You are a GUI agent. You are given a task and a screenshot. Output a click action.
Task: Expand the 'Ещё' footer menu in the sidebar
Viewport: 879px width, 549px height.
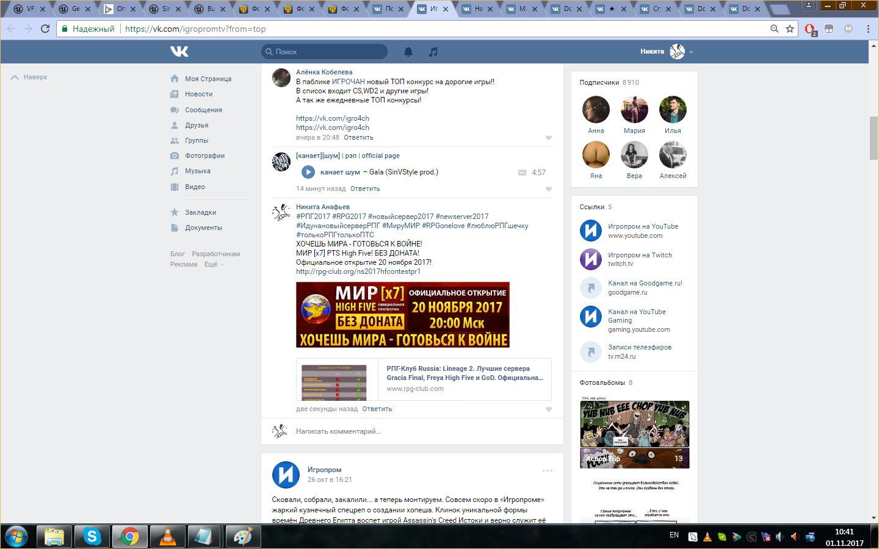[214, 264]
